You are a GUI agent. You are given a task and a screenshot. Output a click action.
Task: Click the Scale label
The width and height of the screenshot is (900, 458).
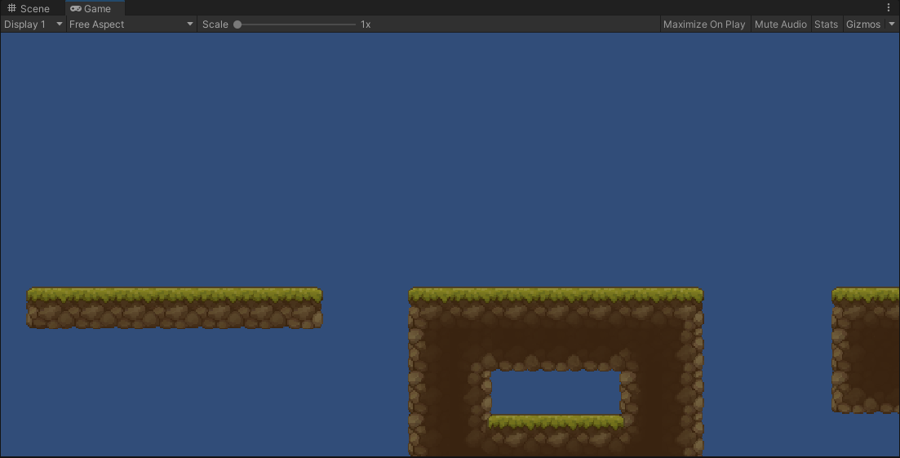[x=215, y=24]
